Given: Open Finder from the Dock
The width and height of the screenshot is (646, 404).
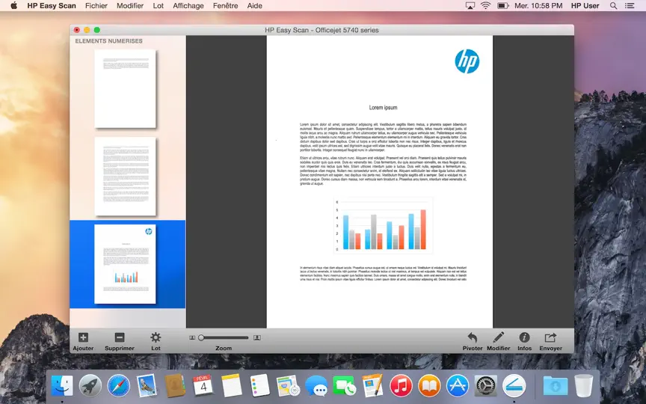Looking at the screenshot, I should [62, 386].
